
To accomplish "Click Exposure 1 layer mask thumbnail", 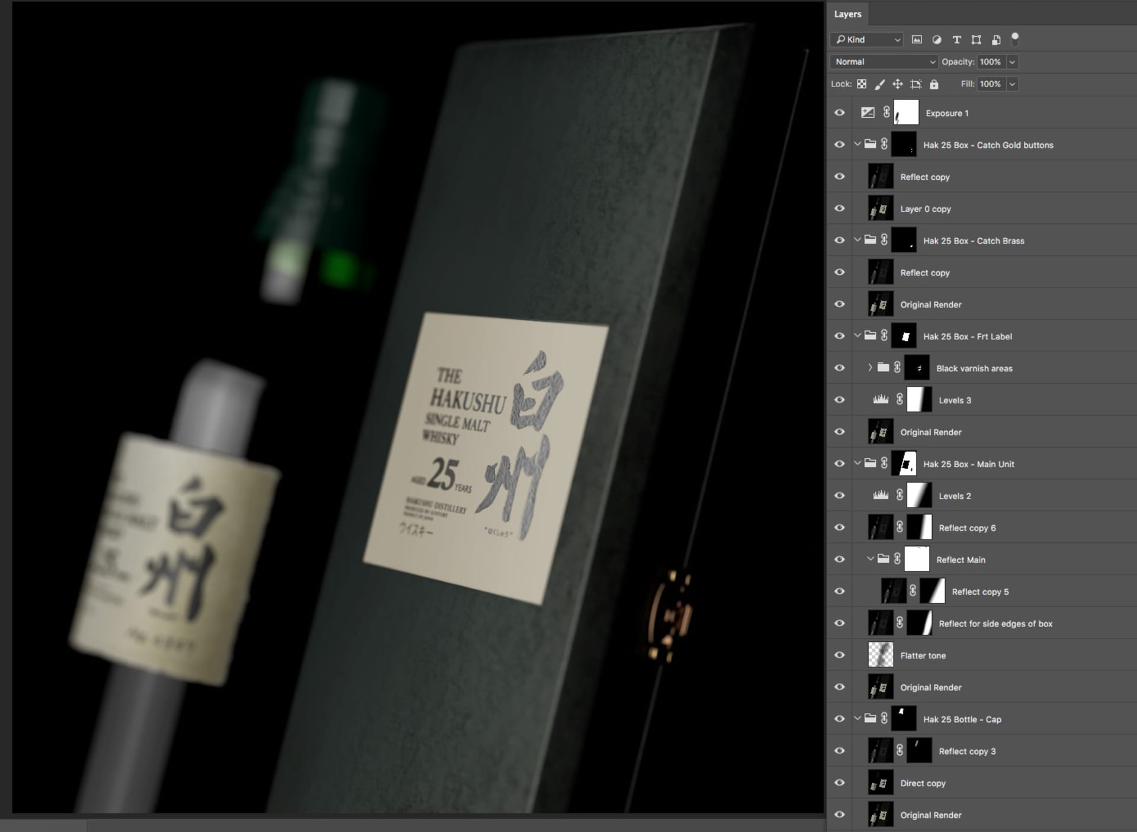I will pos(906,113).
